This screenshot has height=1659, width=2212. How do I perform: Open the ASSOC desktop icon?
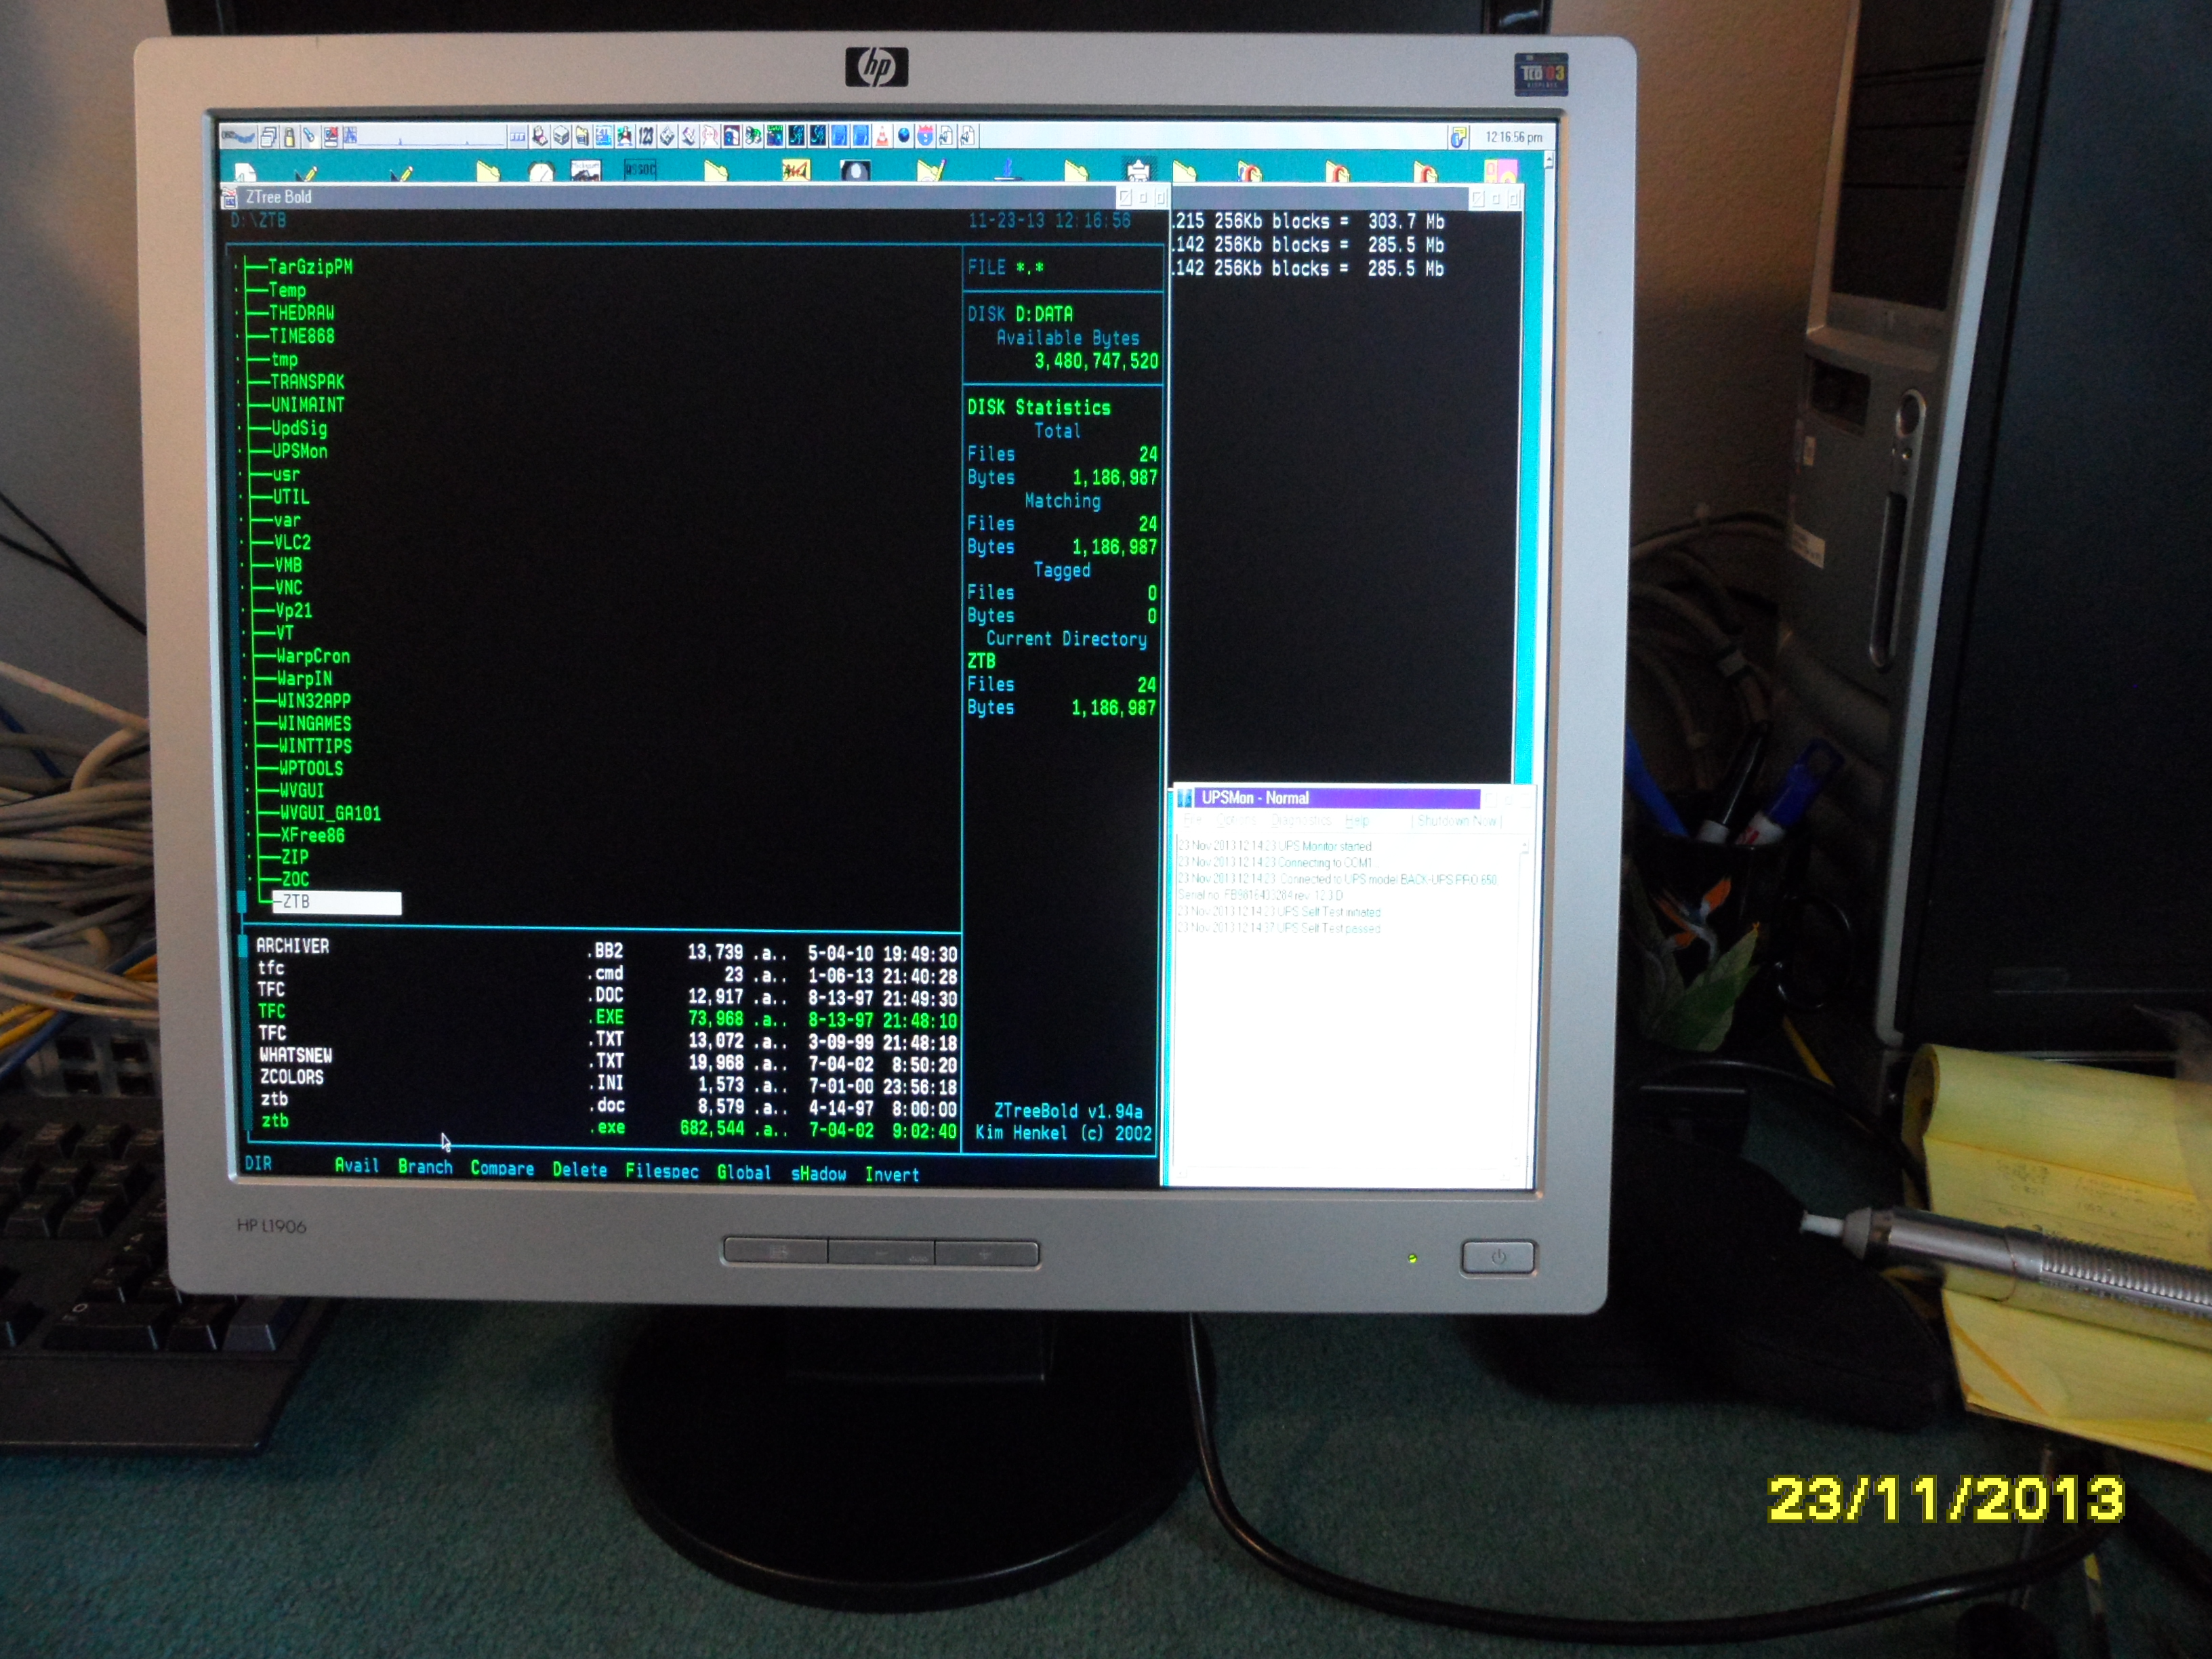coord(640,170)
